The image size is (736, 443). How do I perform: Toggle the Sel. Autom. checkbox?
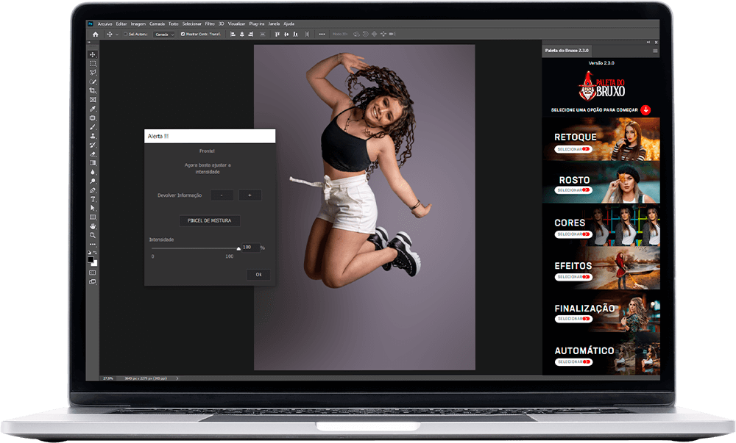(x=126, y=34)
